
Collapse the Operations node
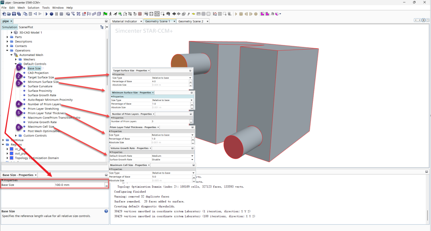click(x=8, y=51)
